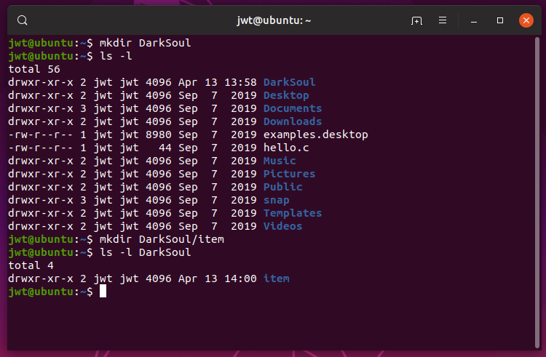The width and height of the screenshot is (546, 357).
Task: Click the Templates directory name
Action: click(x=293, y=213)
